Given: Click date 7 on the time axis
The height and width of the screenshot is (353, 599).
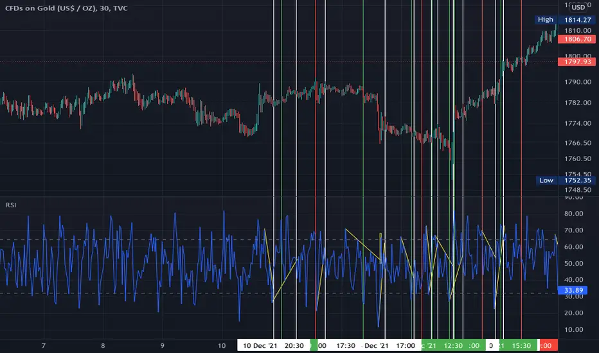Looking at the screenshot, I should tap(44, 346).
